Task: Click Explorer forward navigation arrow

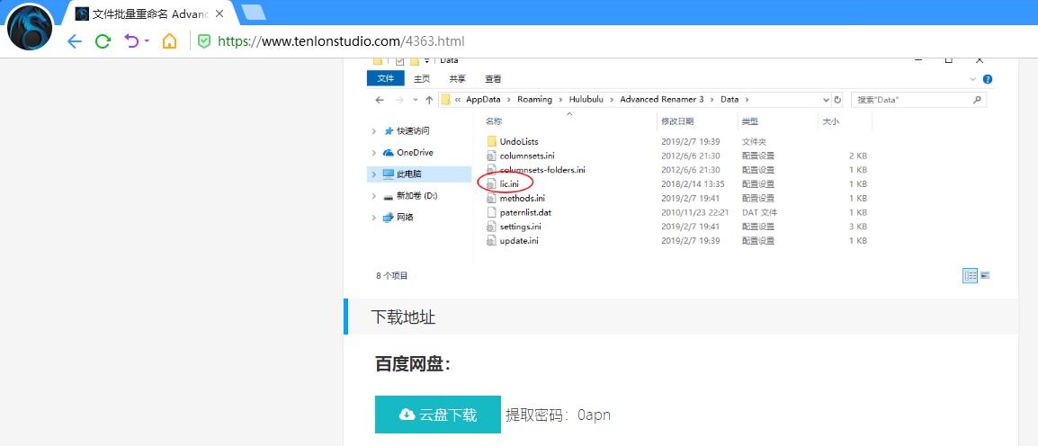Action: [x=399, y=100]
